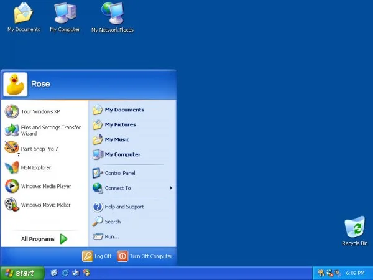Click the rubber duck user picture
373x280 pixels.
[x=15, y=84]
